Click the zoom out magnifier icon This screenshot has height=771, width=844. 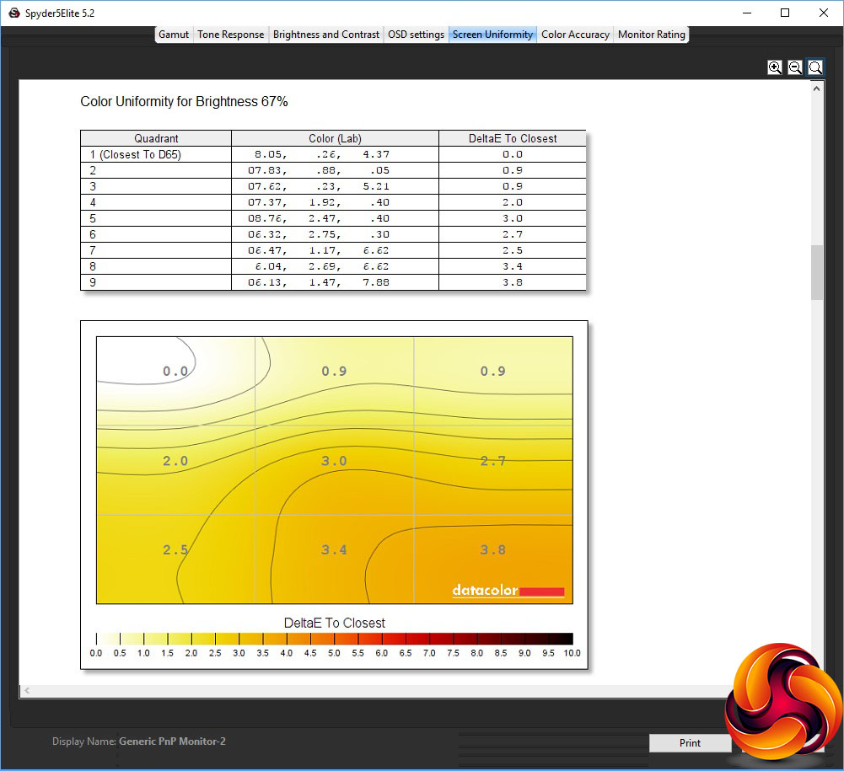(x=795, y=67)
